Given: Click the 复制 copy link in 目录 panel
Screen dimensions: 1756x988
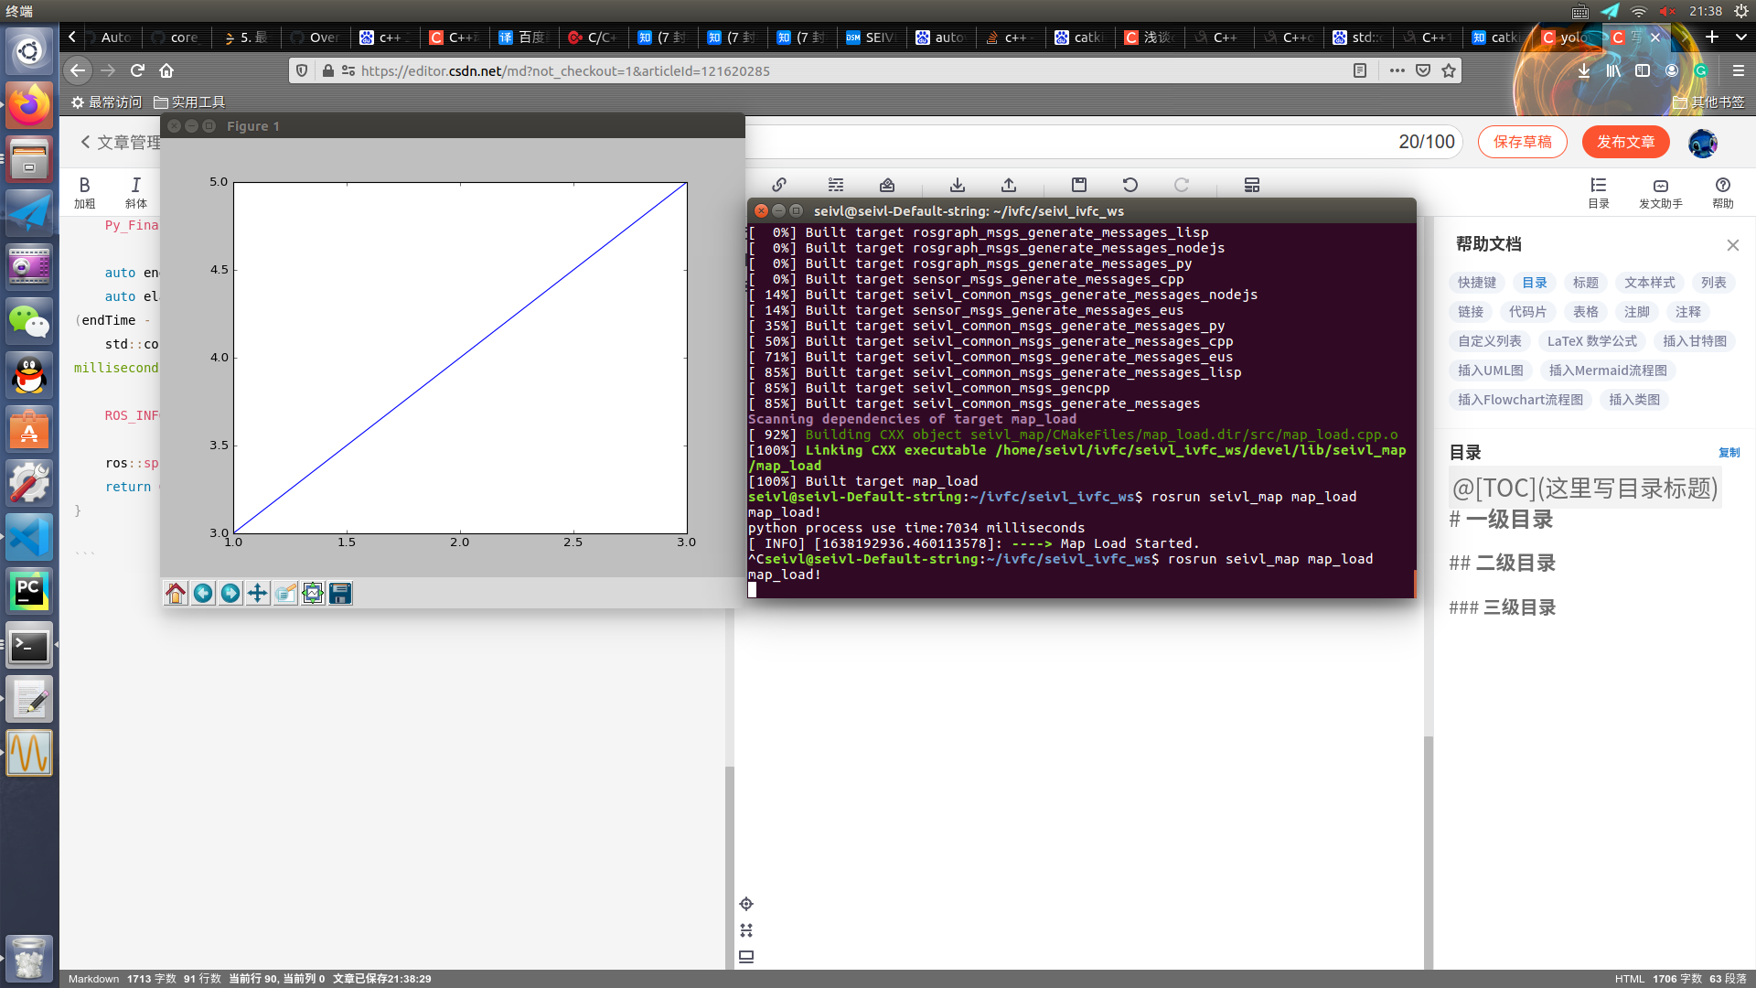Looking at the screenshot, I should tap(1729, 452).
